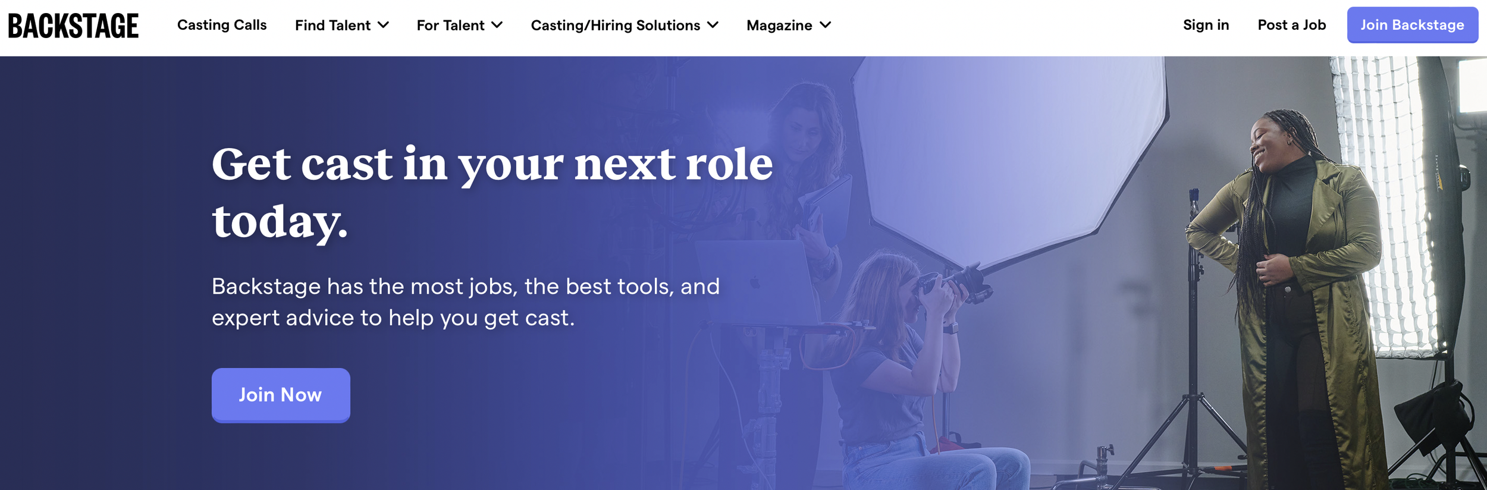1487x490 pixels.
Task: Click the Sign in link
Action: [1206, 25]
